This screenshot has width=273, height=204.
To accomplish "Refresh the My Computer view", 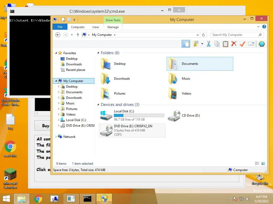I will [x=203, y=35].
